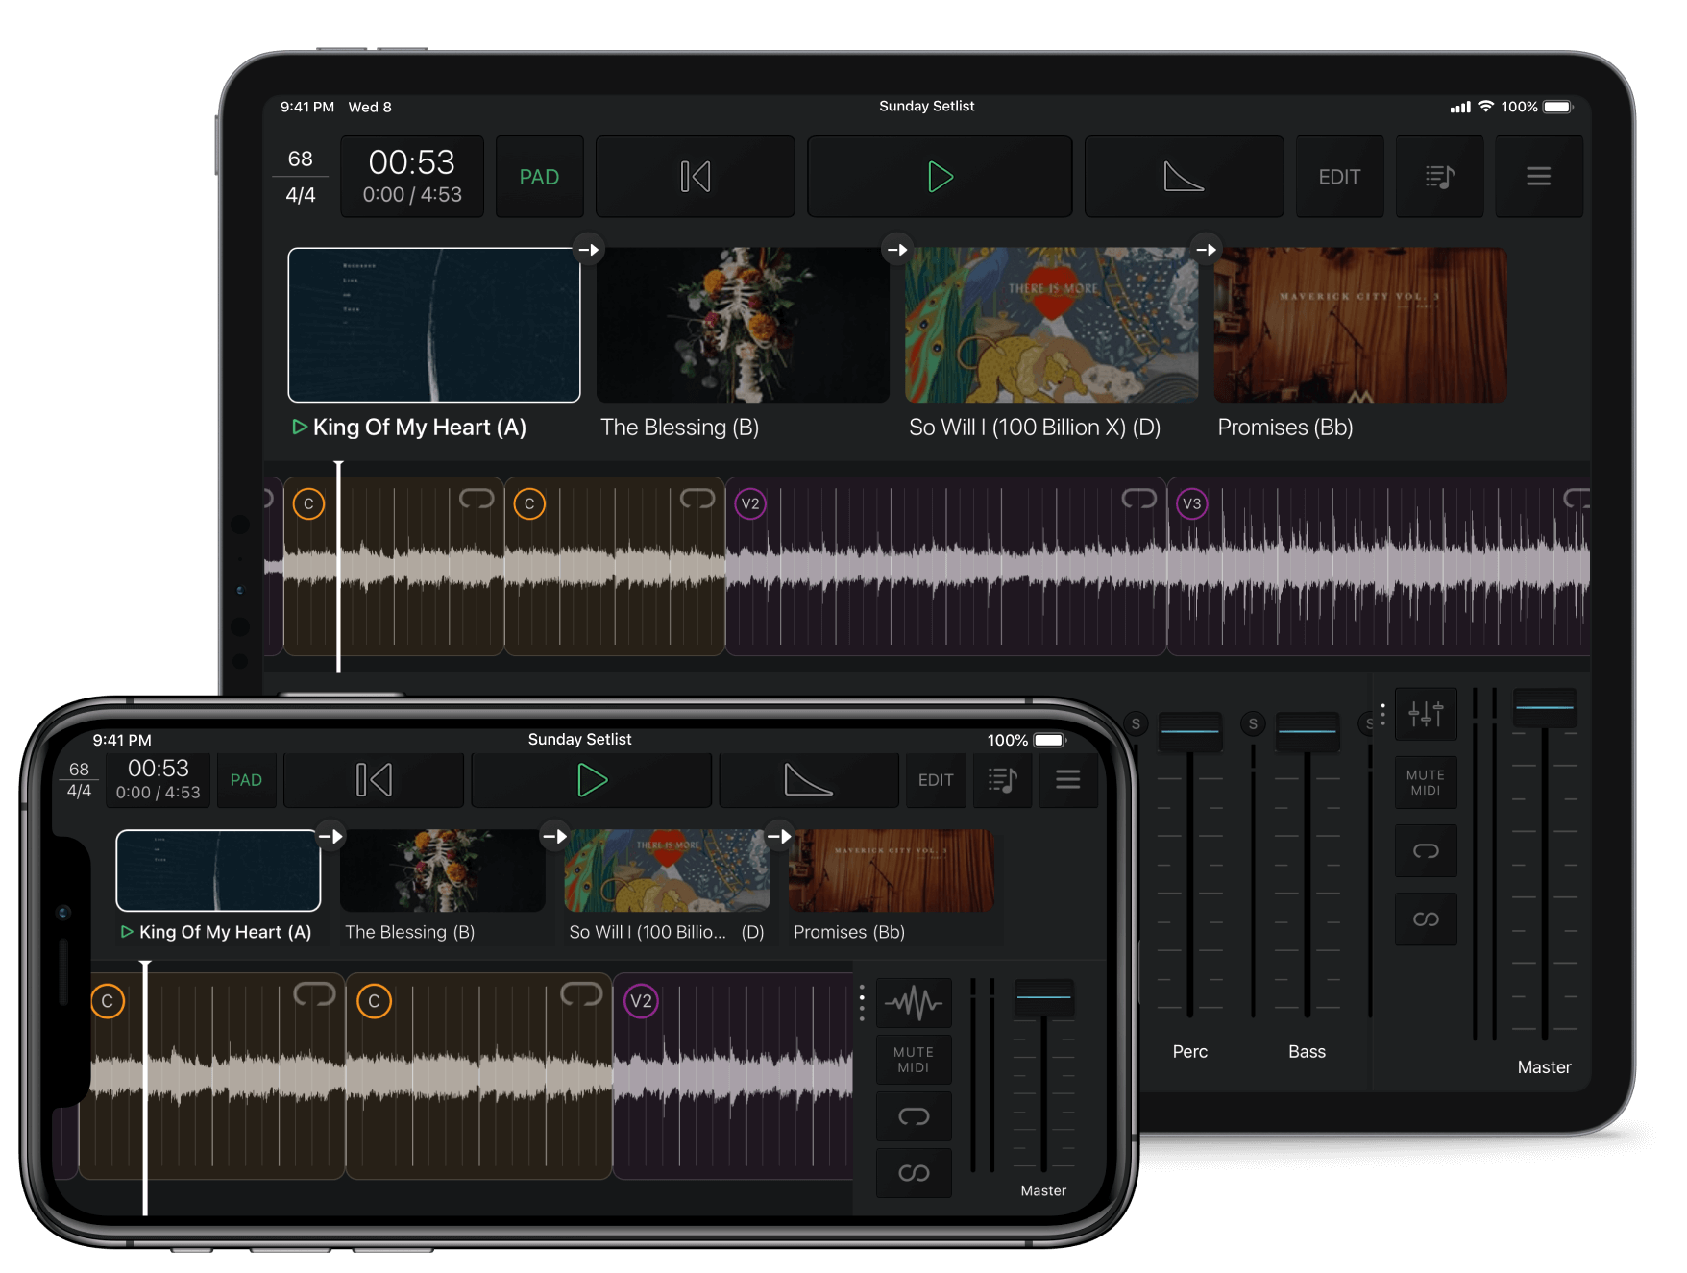Enable auto-advance after King Of My Heart

(x=589, y=249)
